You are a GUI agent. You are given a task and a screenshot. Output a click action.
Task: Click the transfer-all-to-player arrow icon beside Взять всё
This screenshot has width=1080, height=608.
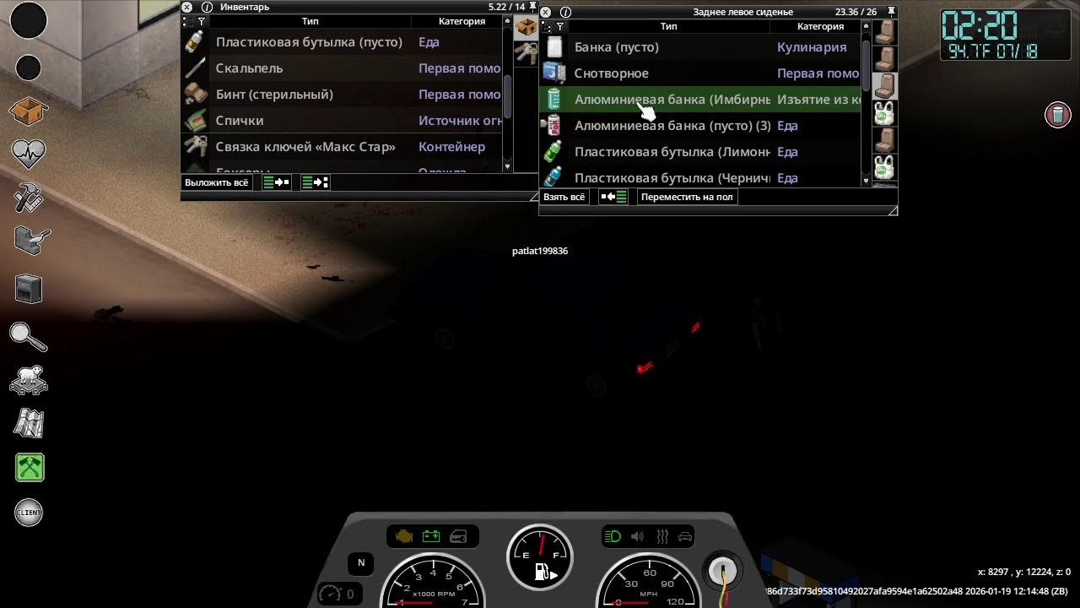coord(613,197)
